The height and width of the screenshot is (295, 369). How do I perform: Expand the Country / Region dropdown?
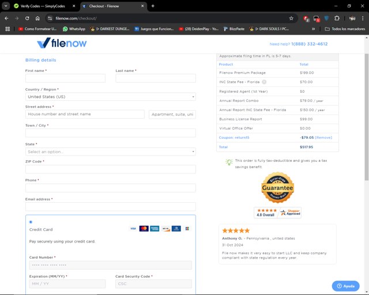(110, 97)
